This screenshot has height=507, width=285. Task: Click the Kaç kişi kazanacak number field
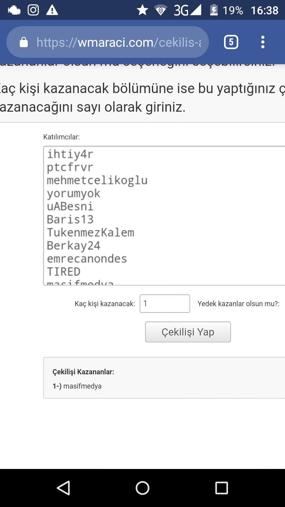coord(165,303)
